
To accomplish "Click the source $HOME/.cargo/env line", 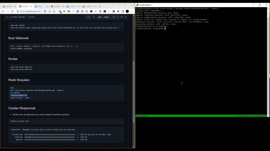I will click(21, 49).
